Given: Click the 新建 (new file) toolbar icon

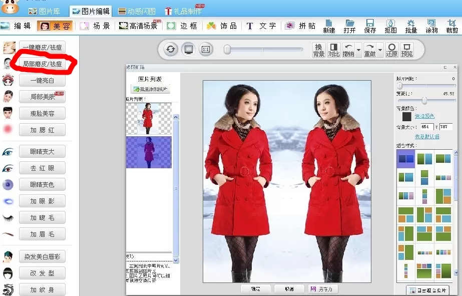Looking at the screenshot, I should [x=329, y=26].
